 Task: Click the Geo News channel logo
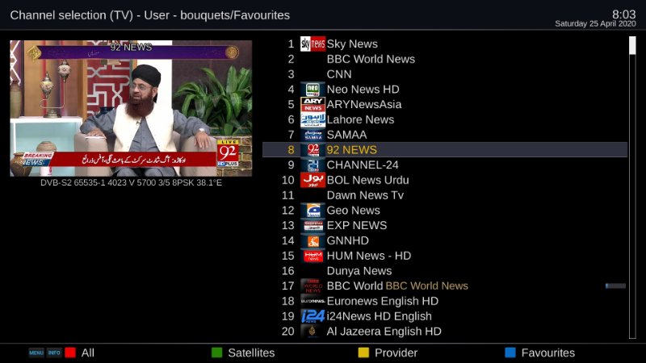[x=313, y=211]
